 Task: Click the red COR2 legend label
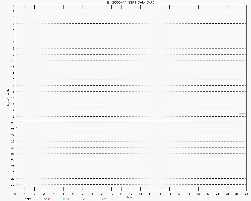pyautogui.click(x=47, y=199)
